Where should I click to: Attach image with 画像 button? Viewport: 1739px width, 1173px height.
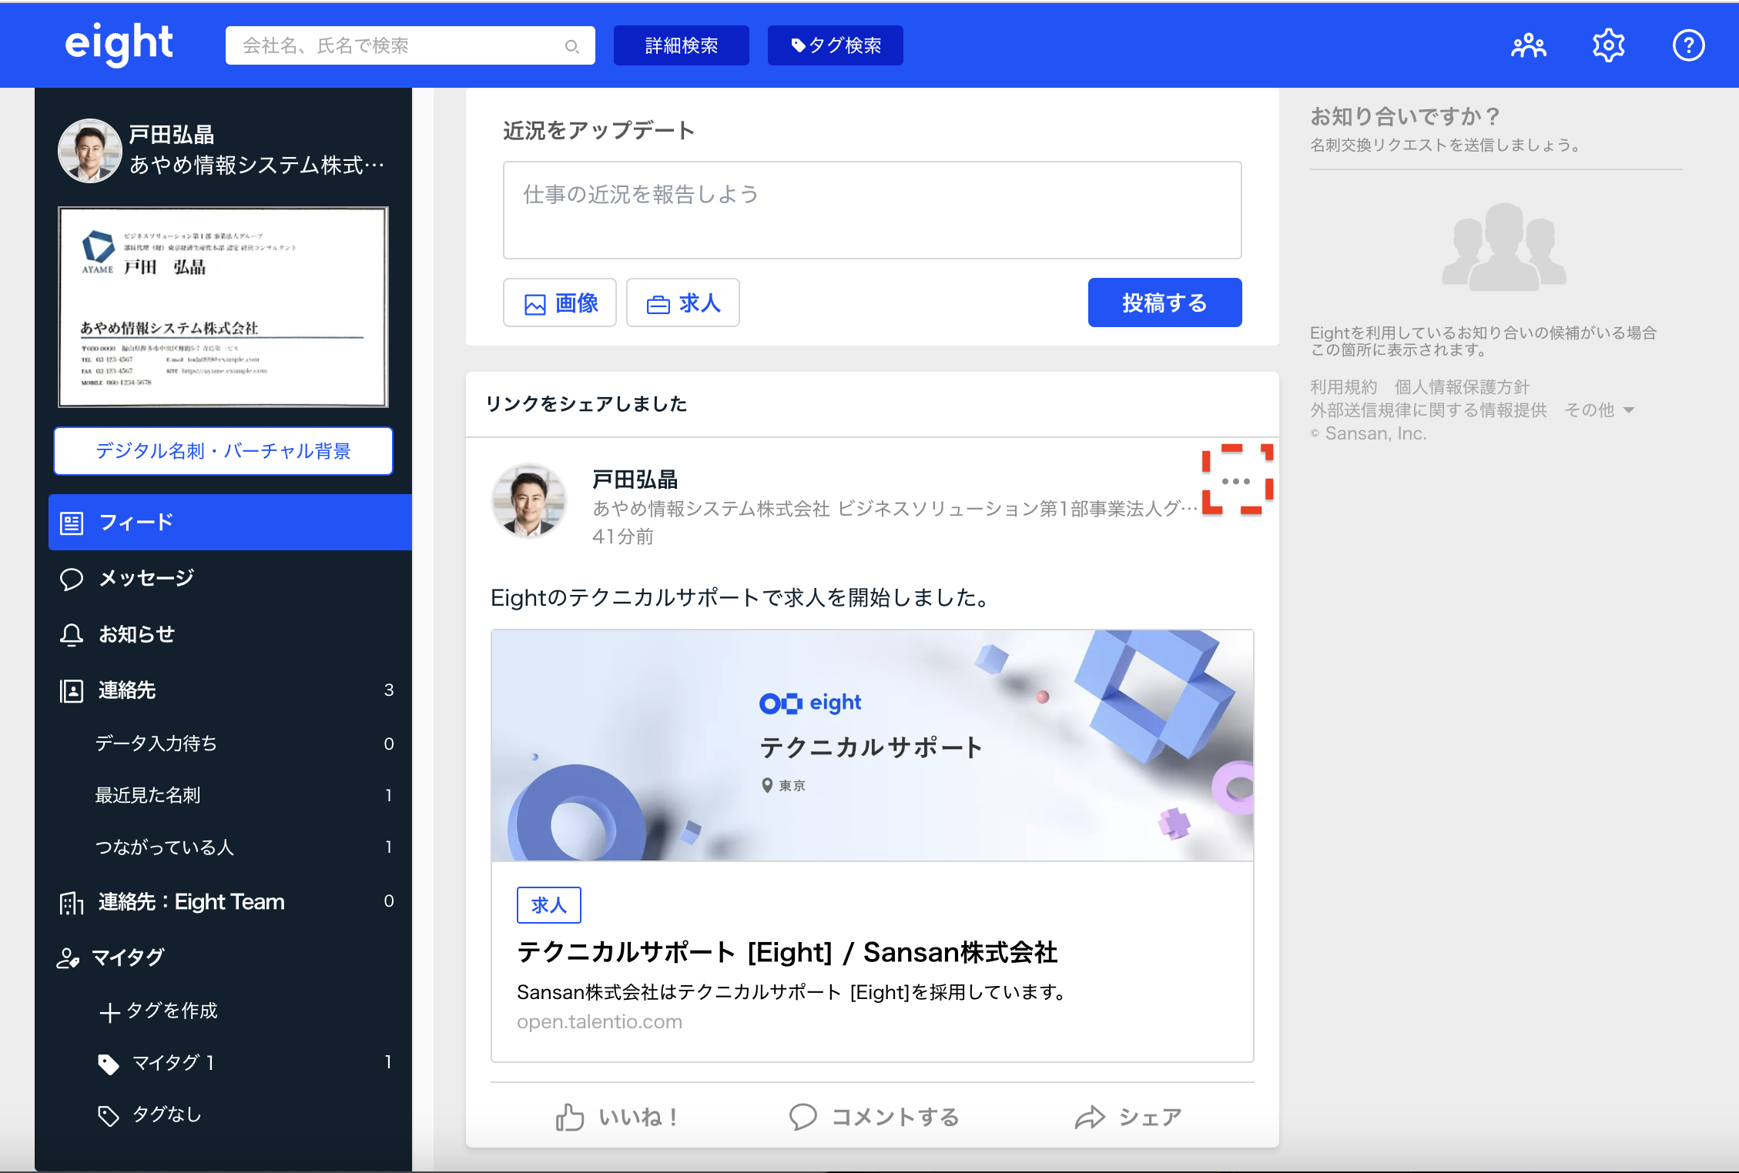point(560,303)
